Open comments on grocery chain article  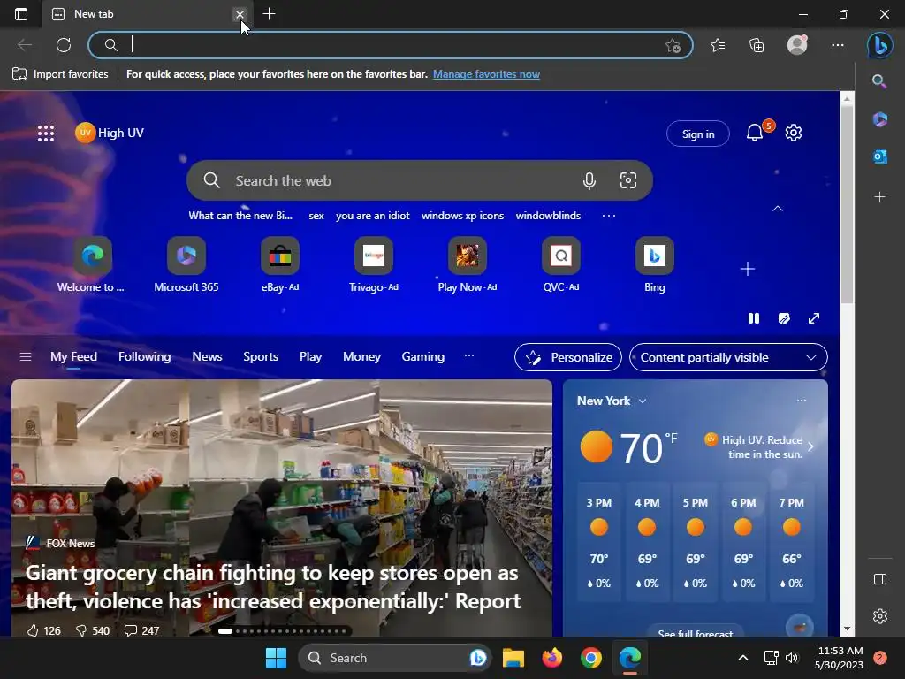point(142,630)
